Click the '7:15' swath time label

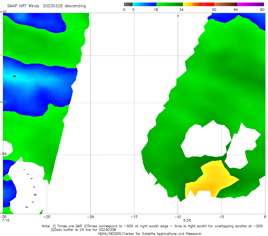click(x=6, y=220)
